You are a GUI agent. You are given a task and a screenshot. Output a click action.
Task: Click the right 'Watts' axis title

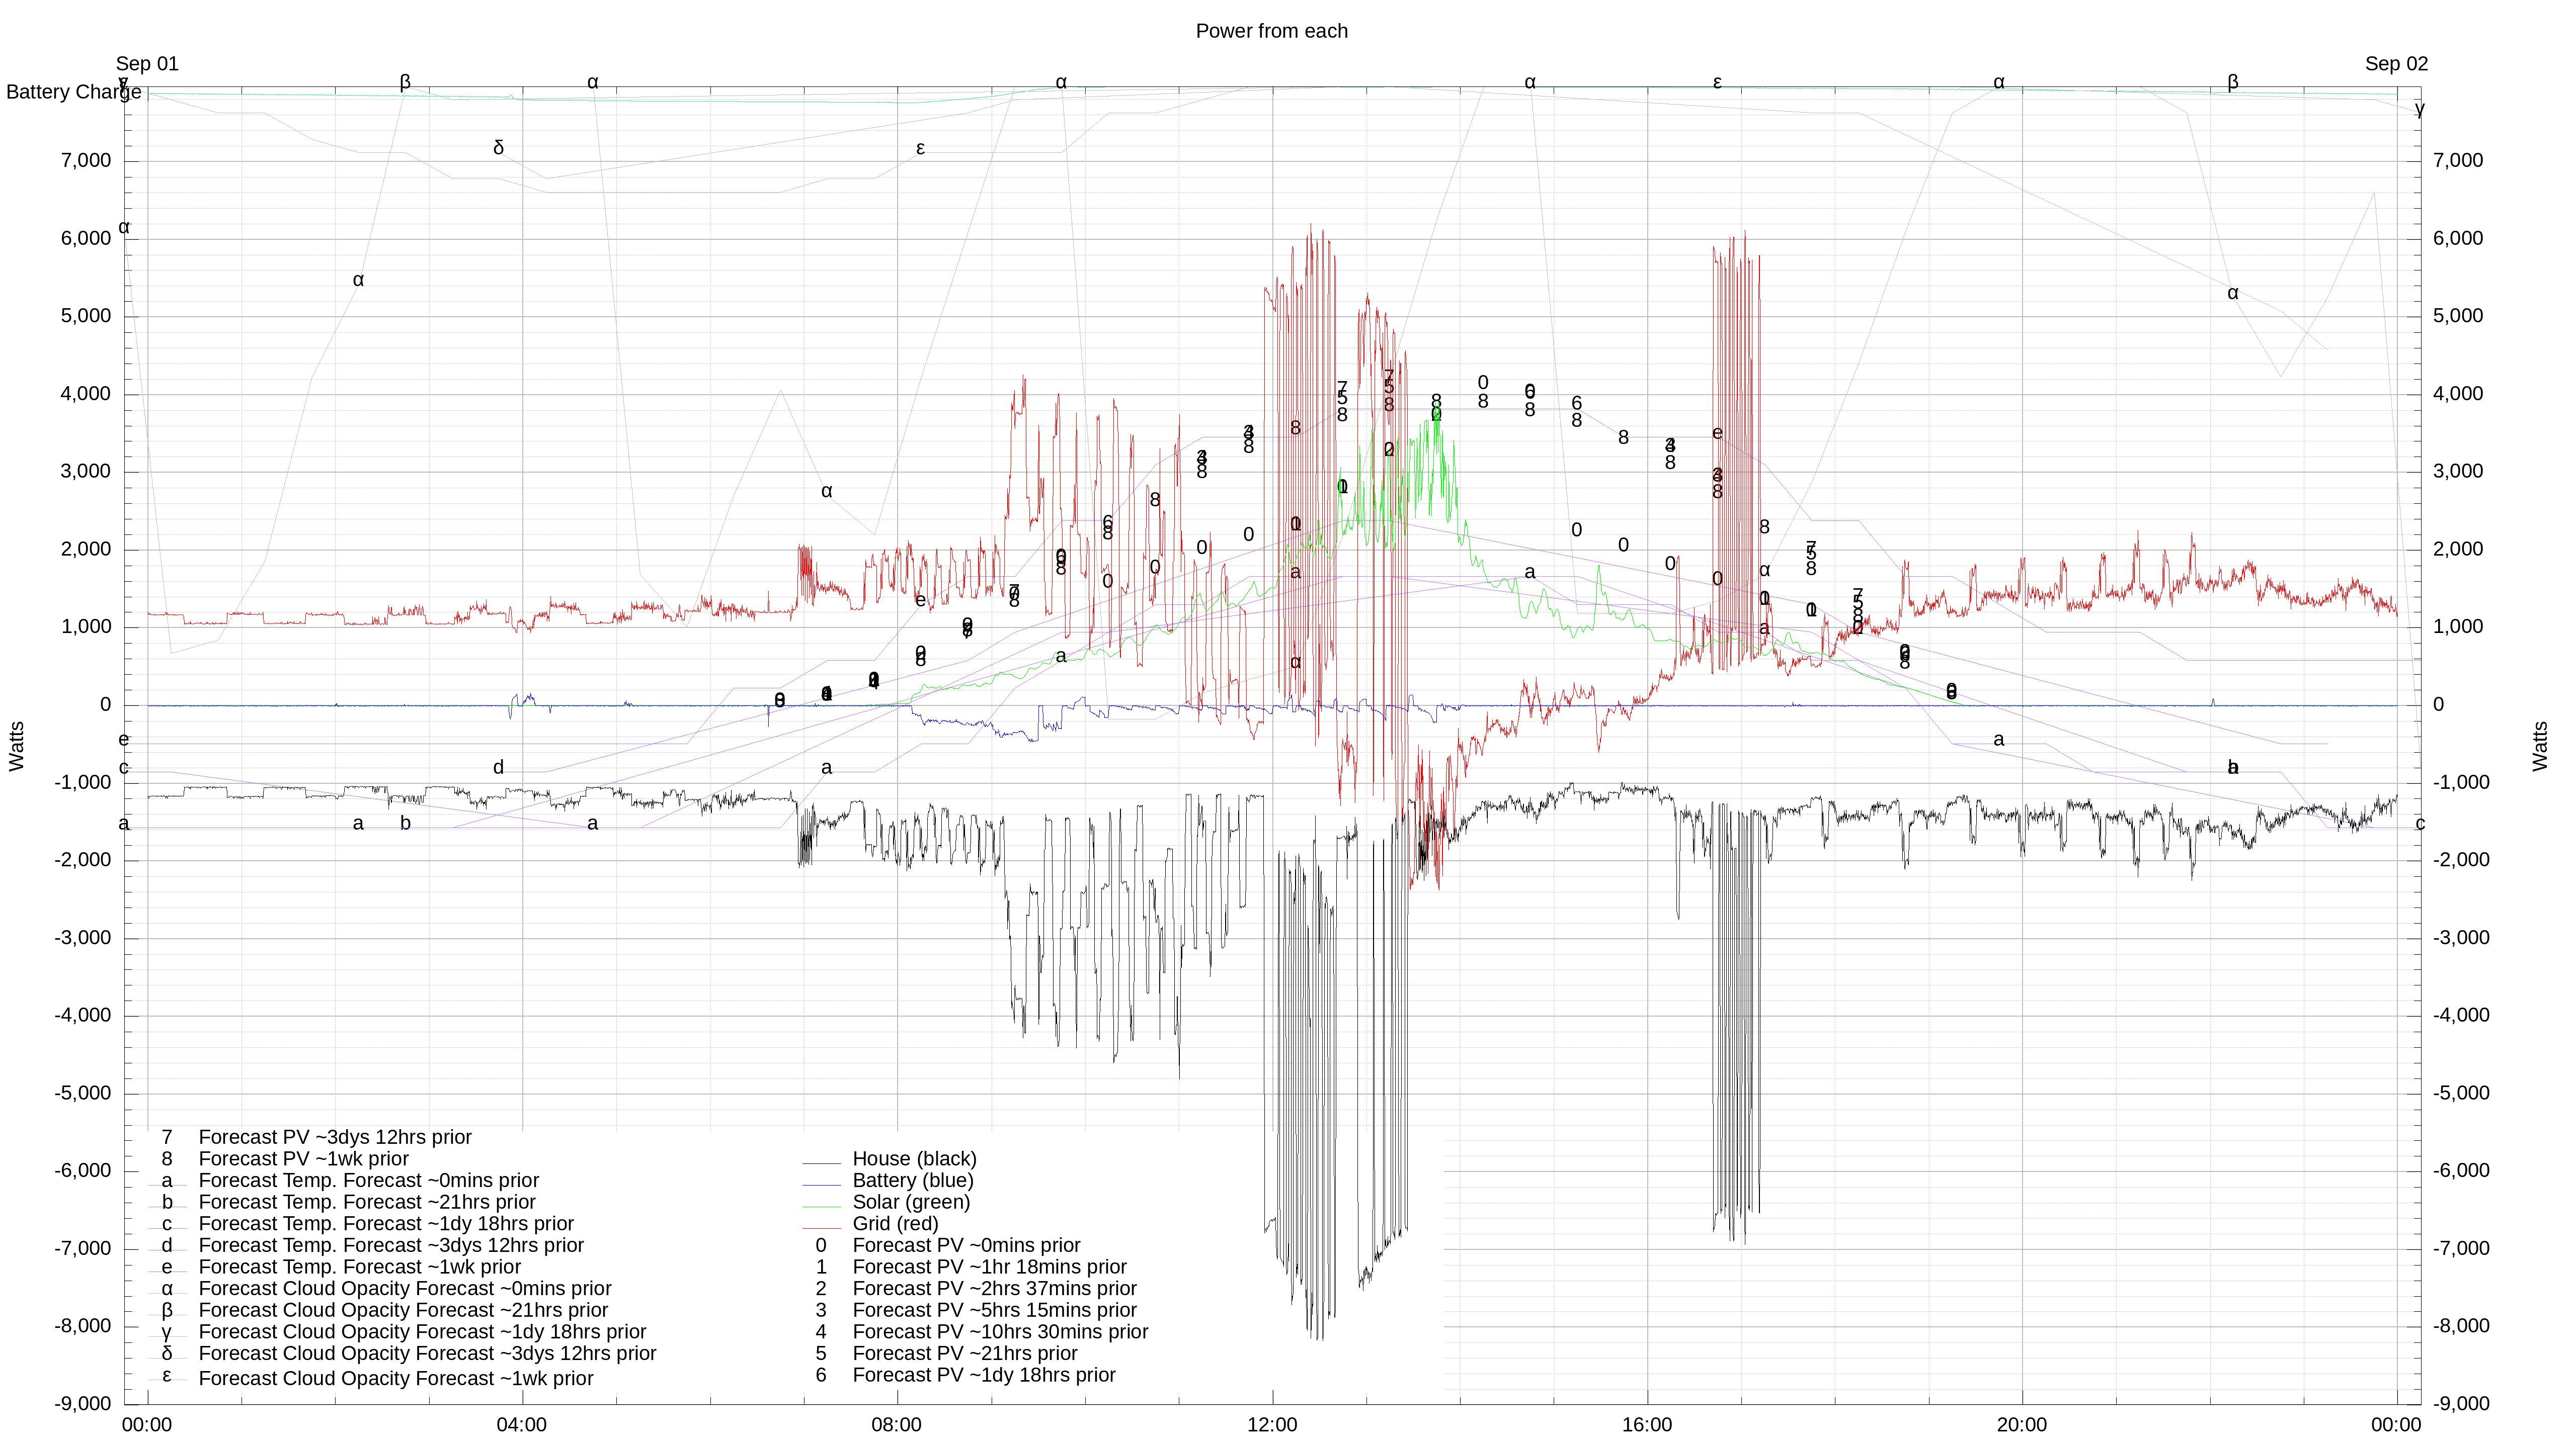point(2540,746)
